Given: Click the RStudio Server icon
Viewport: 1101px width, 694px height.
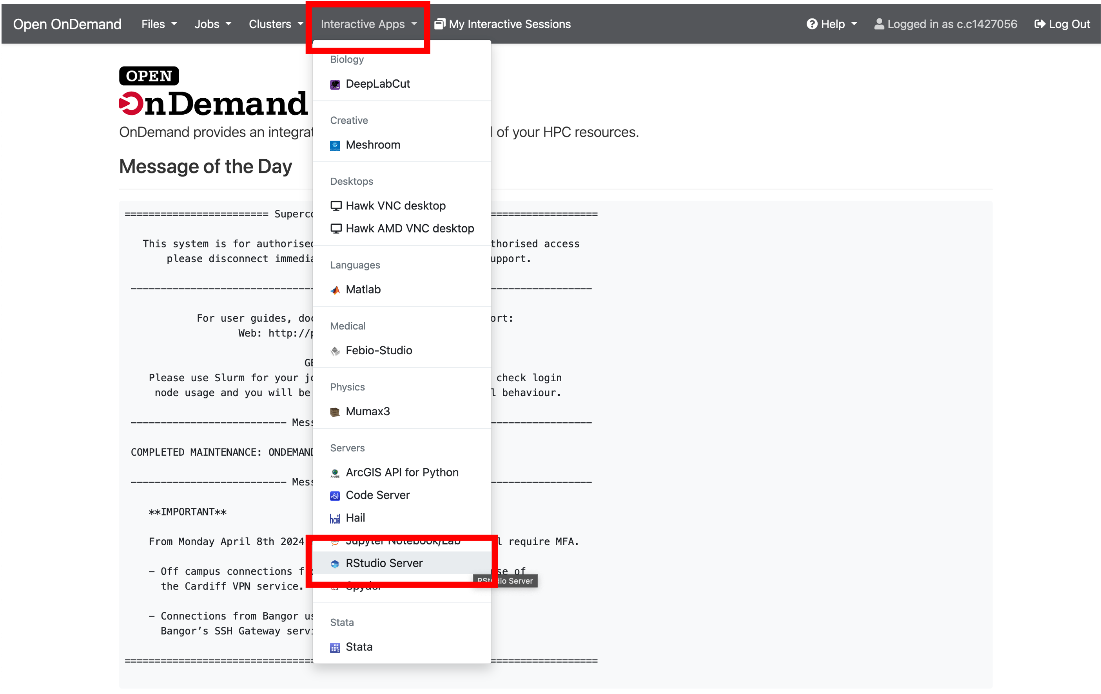Looking at the screenshot, I should coord(335,564).
